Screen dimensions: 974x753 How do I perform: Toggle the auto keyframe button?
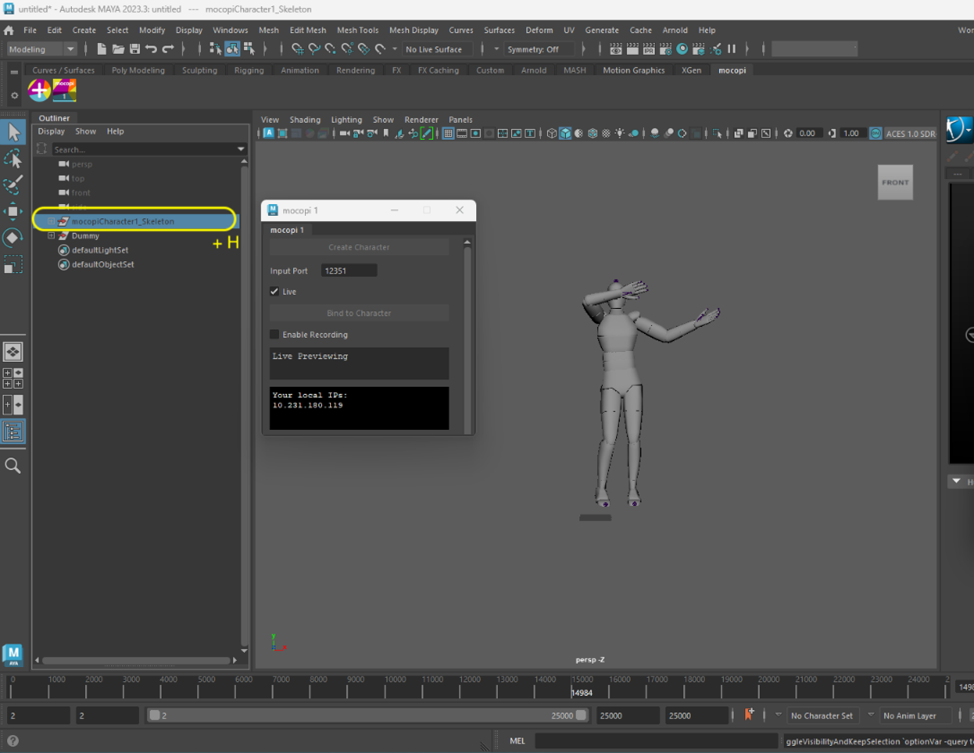click(x=749, y=715)
